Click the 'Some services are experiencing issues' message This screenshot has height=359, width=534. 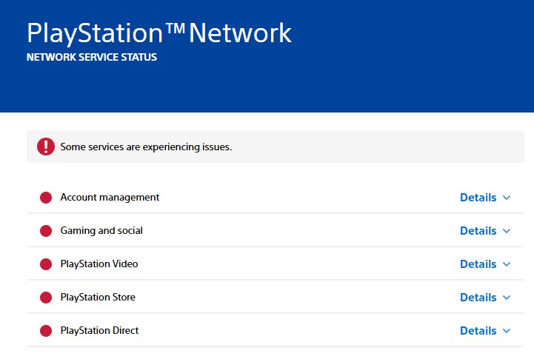146,147
